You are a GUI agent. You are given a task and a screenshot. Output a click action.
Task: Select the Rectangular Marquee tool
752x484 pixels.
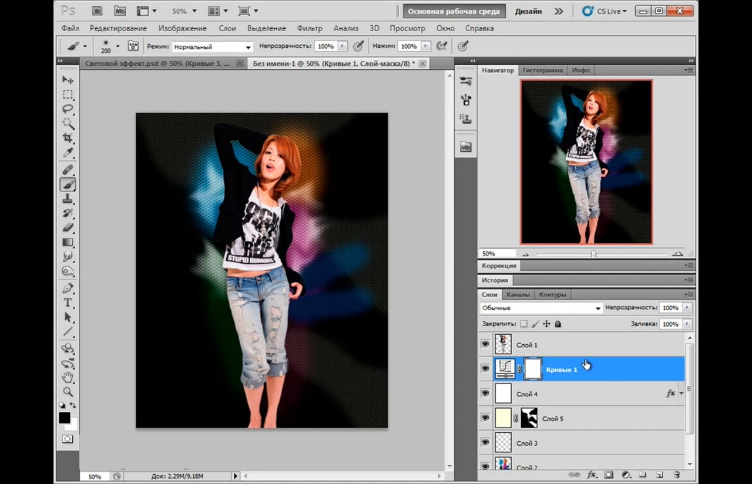tap(68, 95)
